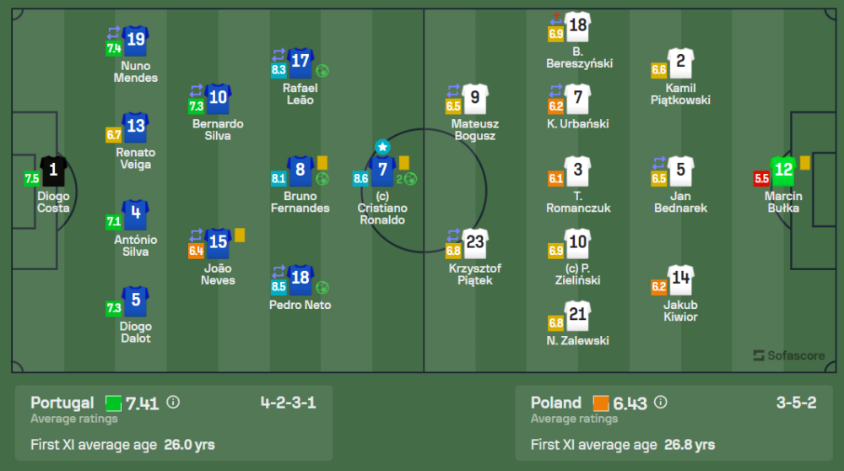
Task: Click the substitution arrows on Nuno Mendes
Action: (x=114, y=33)
